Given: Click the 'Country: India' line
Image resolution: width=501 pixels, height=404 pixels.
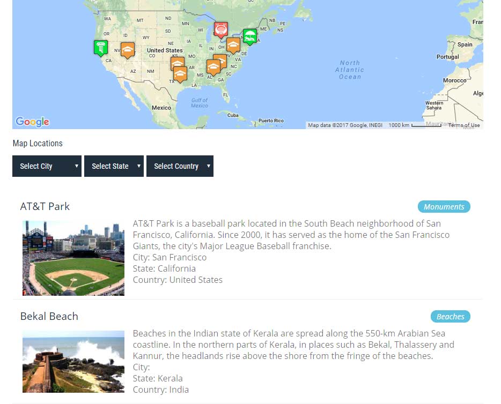Looking at the screenshot, I should (x=161, y=390).
